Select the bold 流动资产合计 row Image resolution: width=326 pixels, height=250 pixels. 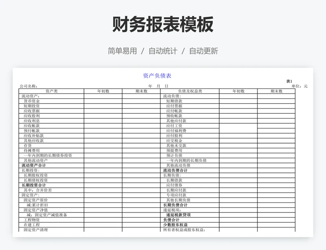[x=34, y=166]
